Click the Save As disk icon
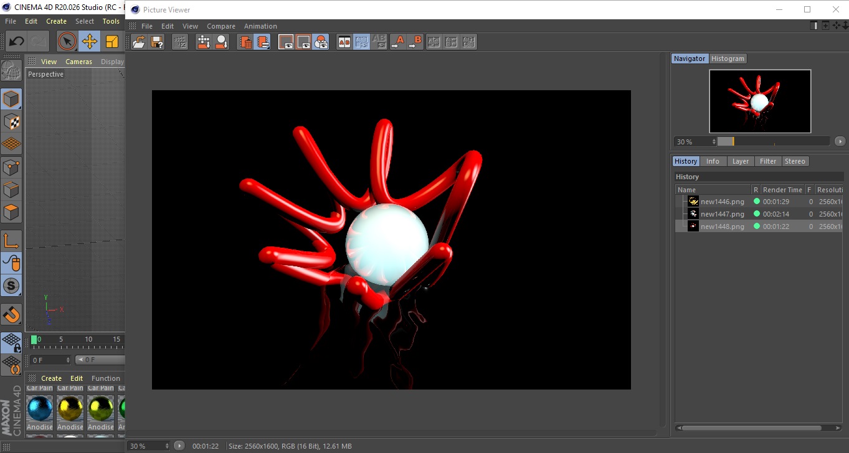Screen dimensions: 849x453 [x=157, y=42]
